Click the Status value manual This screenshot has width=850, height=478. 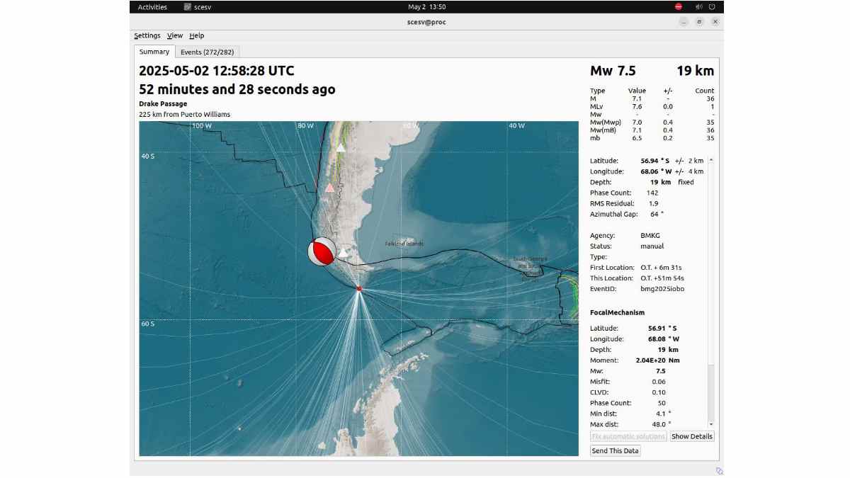click(652, 246)
